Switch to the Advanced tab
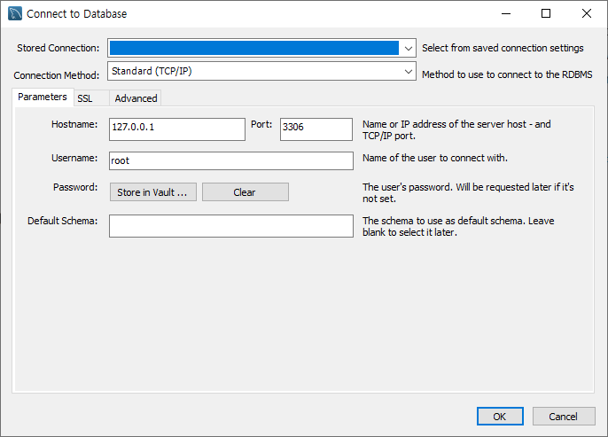 [x=136, y=98]
